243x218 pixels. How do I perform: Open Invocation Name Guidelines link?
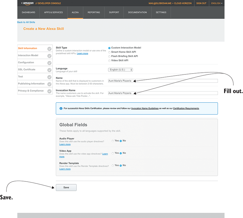[x=145, y=108]
